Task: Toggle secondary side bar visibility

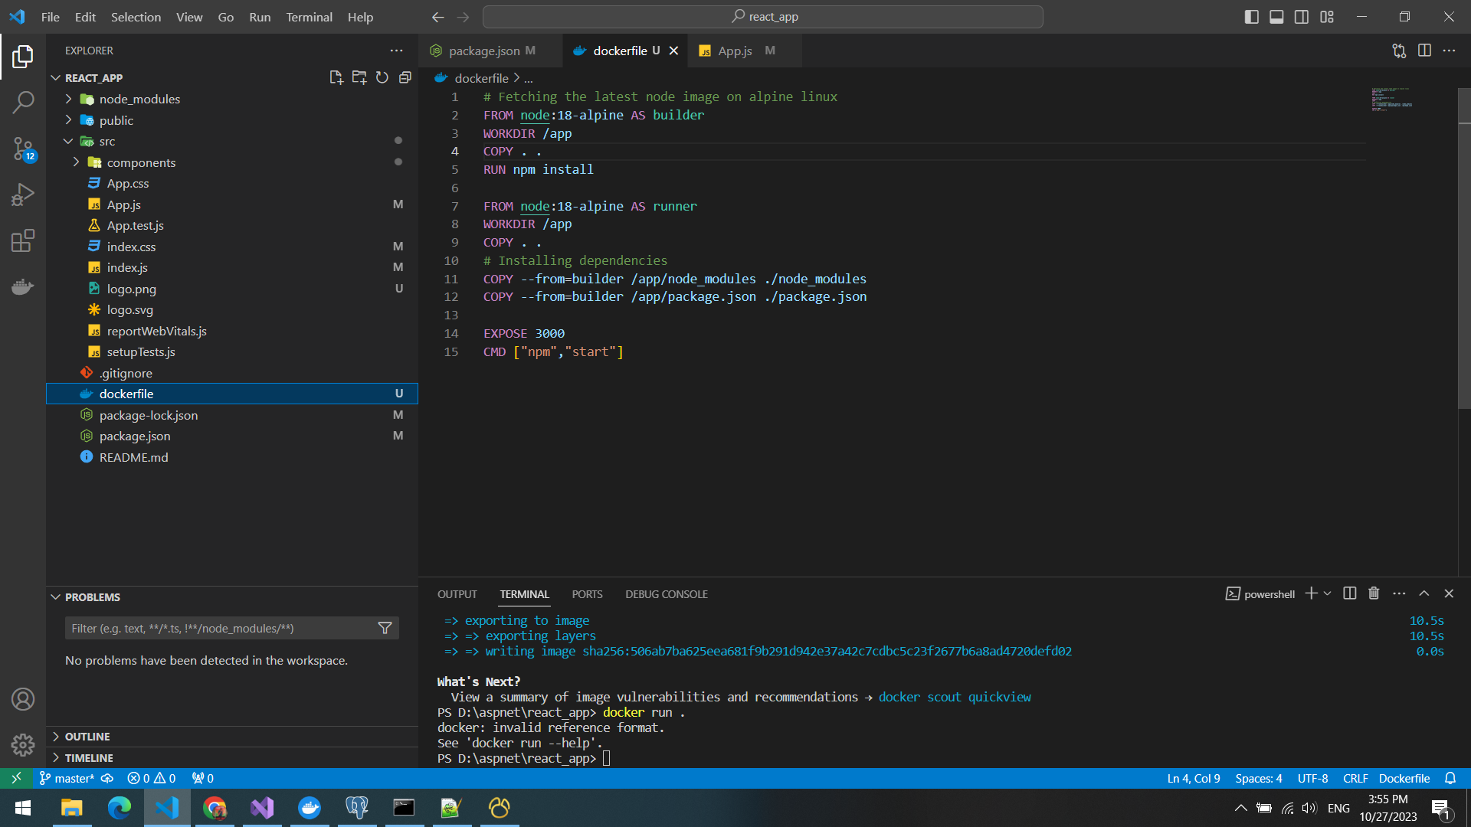Action: 1302,17
